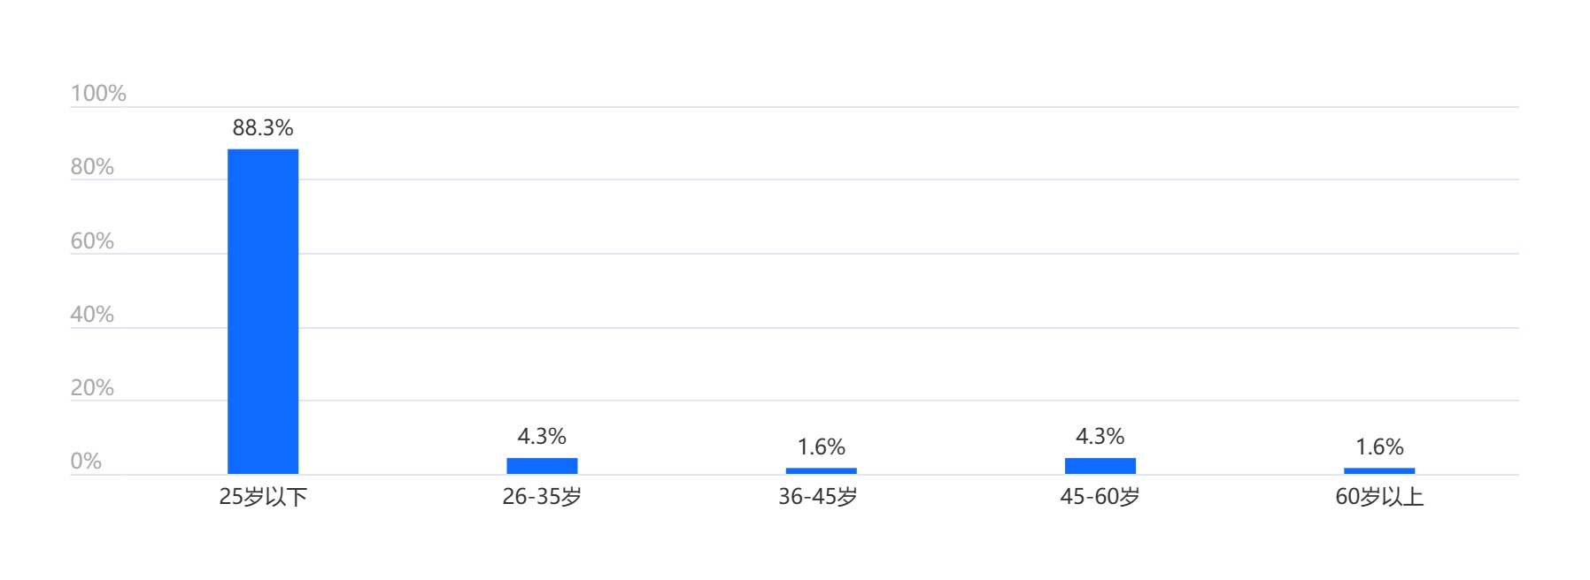Select the 60% y-axis label
The image size is (1590, 580).
tap(92, 241)
